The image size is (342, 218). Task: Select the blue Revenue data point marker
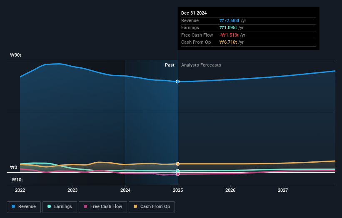tap(178, 82)
